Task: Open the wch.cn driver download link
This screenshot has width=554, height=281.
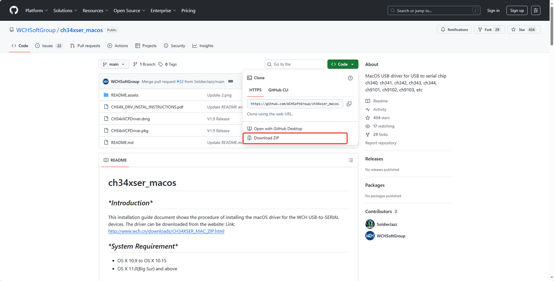Action: pos(166,231)
